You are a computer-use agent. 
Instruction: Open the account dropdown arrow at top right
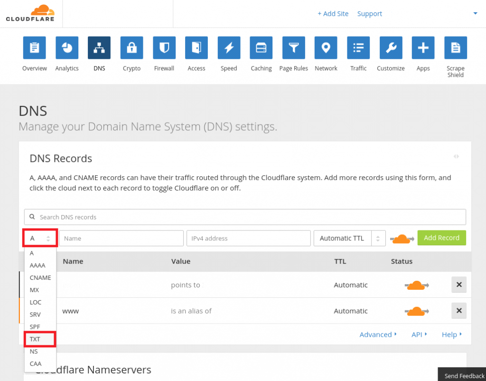click(x=475, y=13)
